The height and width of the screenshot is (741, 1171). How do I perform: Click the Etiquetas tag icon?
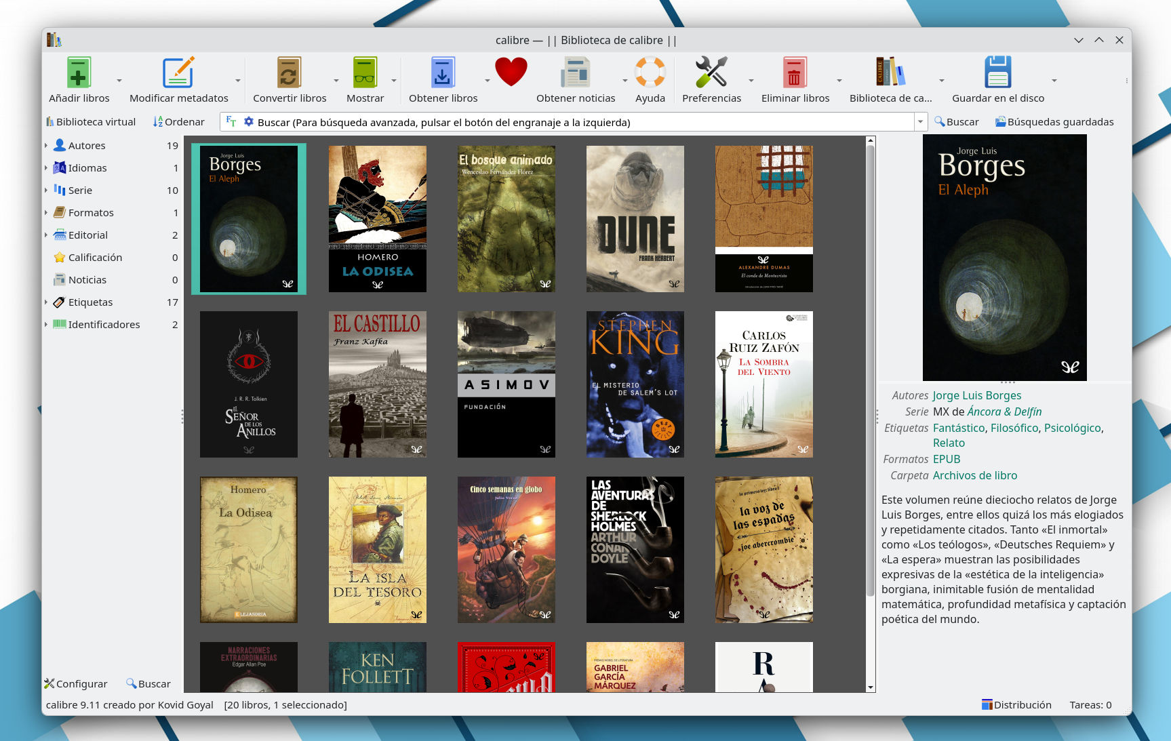coord(60,302)
